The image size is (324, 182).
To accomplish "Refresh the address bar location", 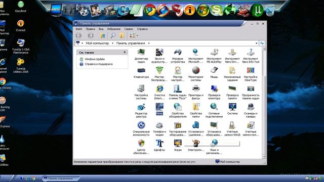I will pos(262,43).
